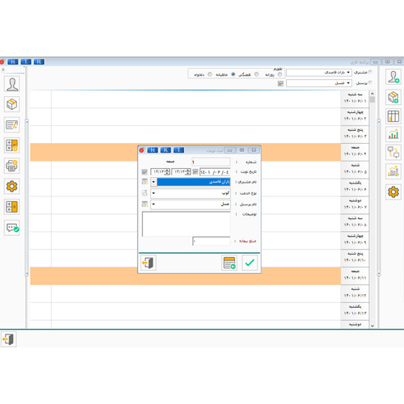Enable the پرسنل (personnel) filter checkbox
404x404 pixels.
point(370,82)
